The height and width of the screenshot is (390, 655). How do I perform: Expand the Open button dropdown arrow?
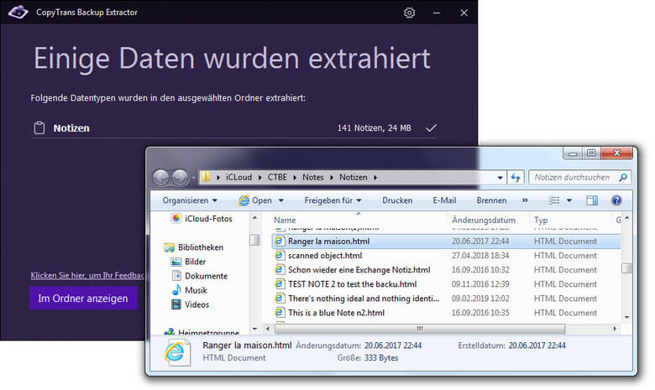click(x=281, y=200)
